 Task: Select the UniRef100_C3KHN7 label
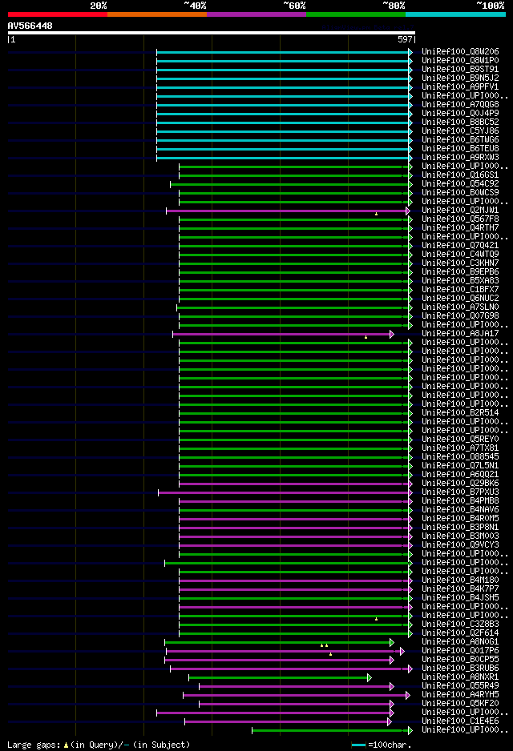click(x=460, y=263)
